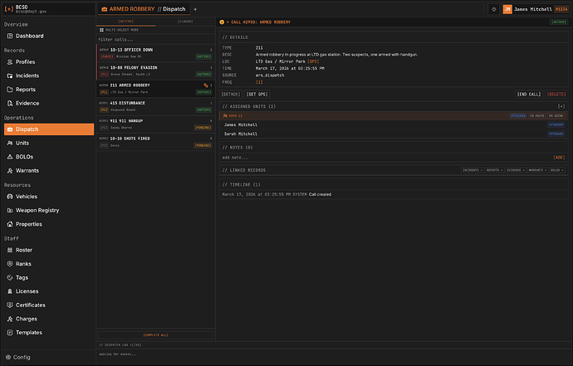
Task: Click the Weapon Registry icon
Action: [x=10, y=211]
